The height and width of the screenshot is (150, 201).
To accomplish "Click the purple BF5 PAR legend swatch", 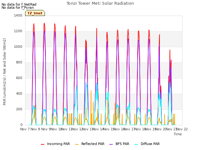I will point(111,144).
